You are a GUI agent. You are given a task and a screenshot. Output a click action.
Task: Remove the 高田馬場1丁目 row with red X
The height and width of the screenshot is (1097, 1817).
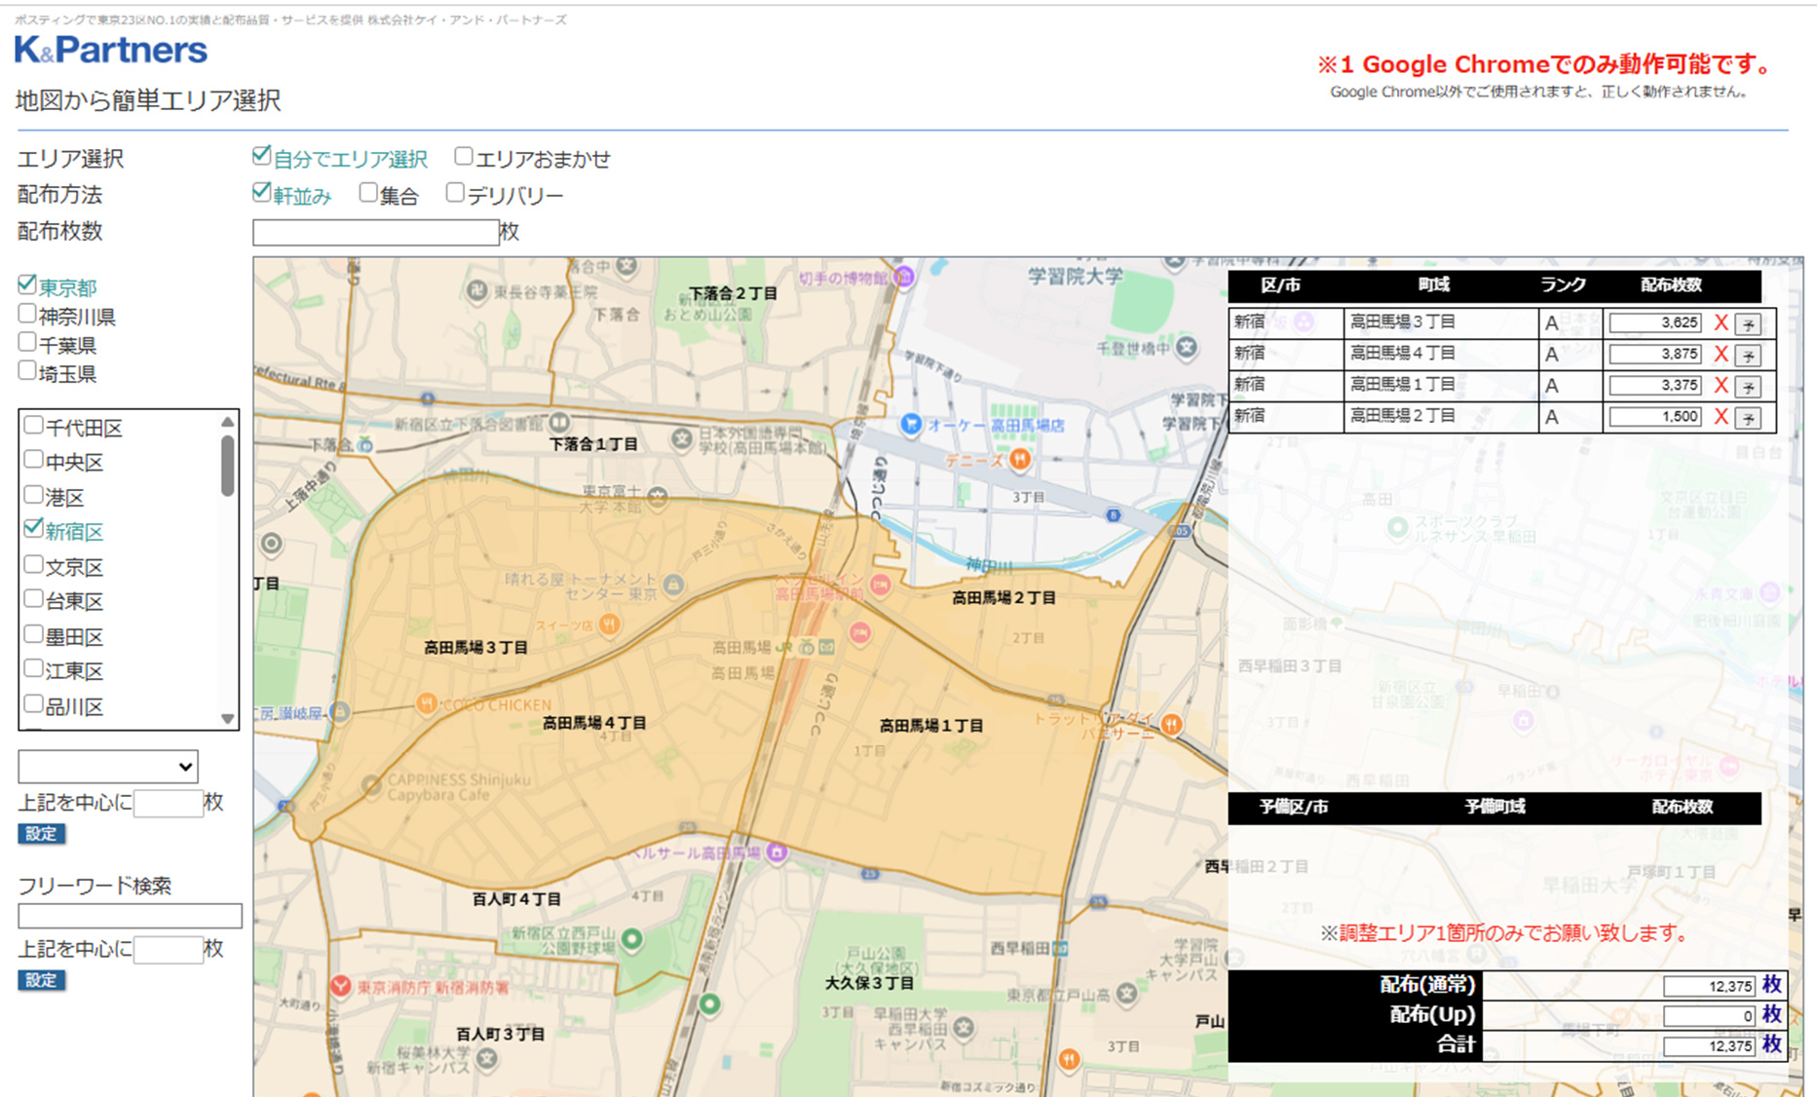[1722, 386]
